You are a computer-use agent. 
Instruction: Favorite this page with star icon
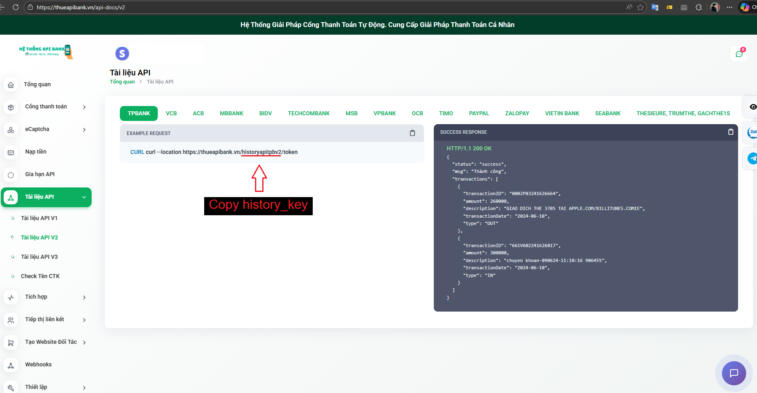click(640, 7)
